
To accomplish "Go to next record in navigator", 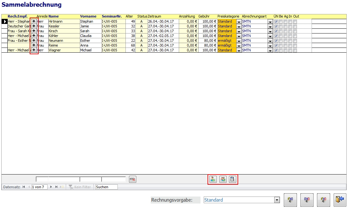I will 51,187.
